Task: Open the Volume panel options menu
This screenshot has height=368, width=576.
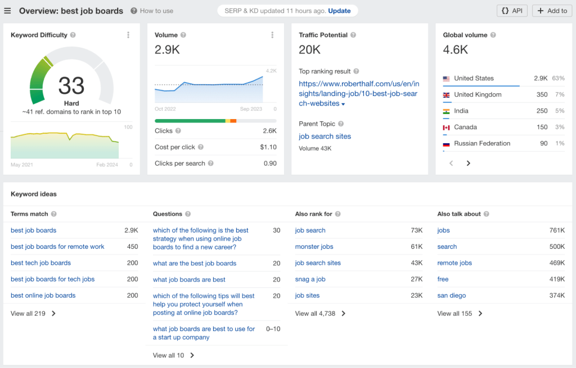Action: point(272,34)
